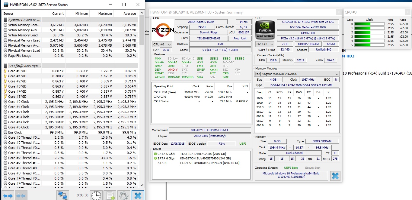Maximize the Sensor Status window
Viewport: 412px width, 200px height.
click(124, 5)
